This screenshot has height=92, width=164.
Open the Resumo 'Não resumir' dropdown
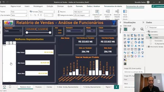point(82,12)
